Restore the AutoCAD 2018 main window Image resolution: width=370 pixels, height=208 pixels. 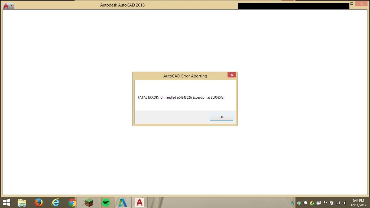click(x=352, y=4)
